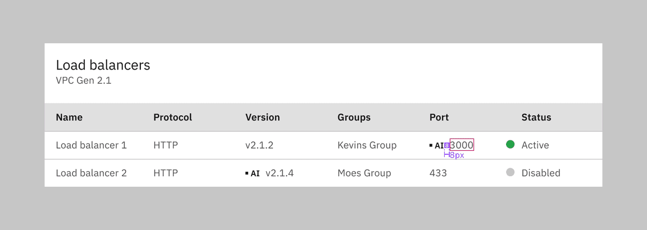Select the Load balancer 1 row name

tap(91, 145)
